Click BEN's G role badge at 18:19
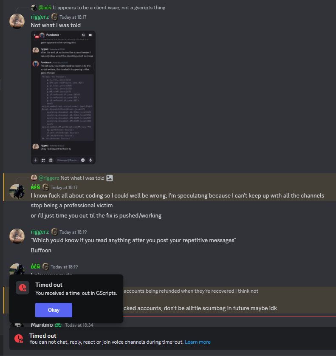 point(45,266)
